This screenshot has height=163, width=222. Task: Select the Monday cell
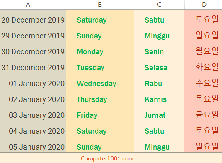click(x=100, y=52)
